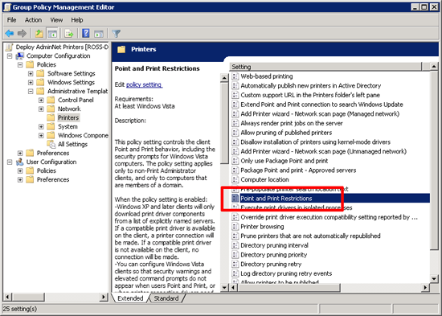This screenshot has height=316, width=442.
Task: Click the Computer location setting icon
Action: tap(235, 179)
